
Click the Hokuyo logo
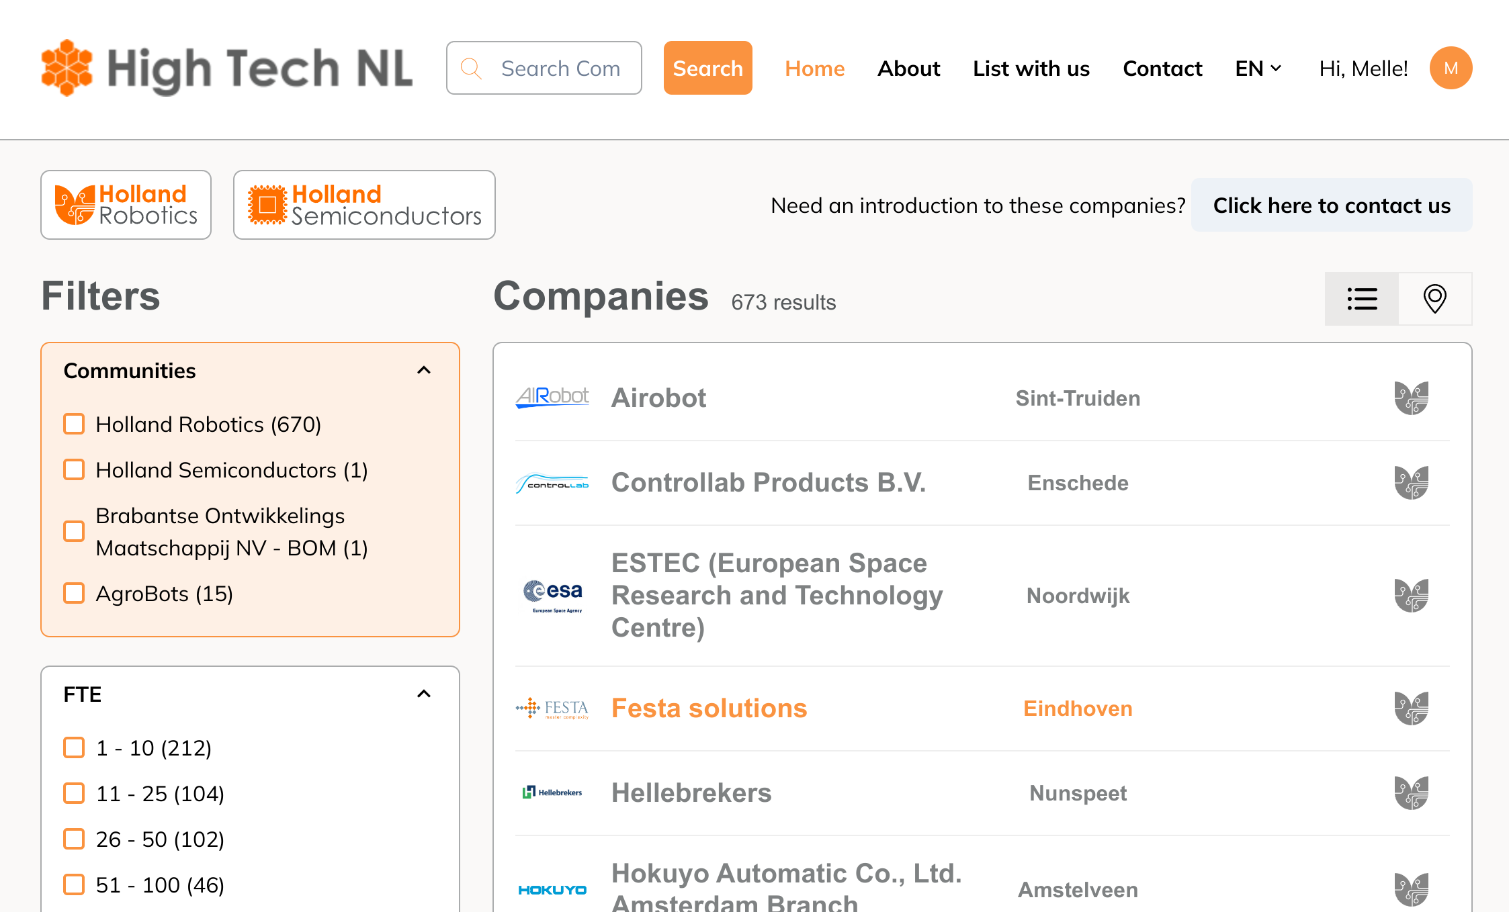pyautogui.click(x=552, y=890)
